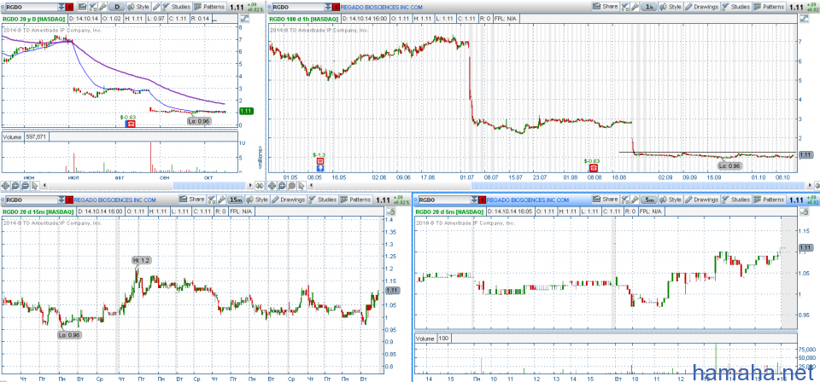Open Patterns in the 1h chart

(769, 7)
